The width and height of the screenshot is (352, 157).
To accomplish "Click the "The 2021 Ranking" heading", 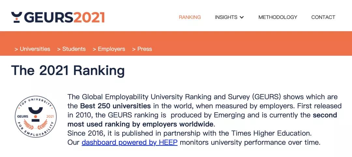I will (x=68, y=70).
